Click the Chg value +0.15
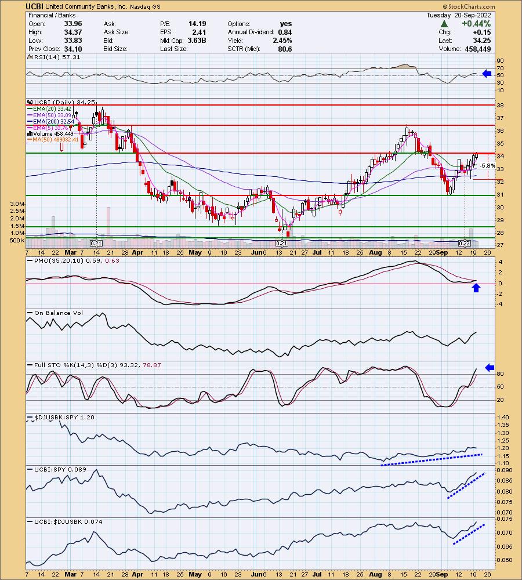522x580 pixels. 482,32
